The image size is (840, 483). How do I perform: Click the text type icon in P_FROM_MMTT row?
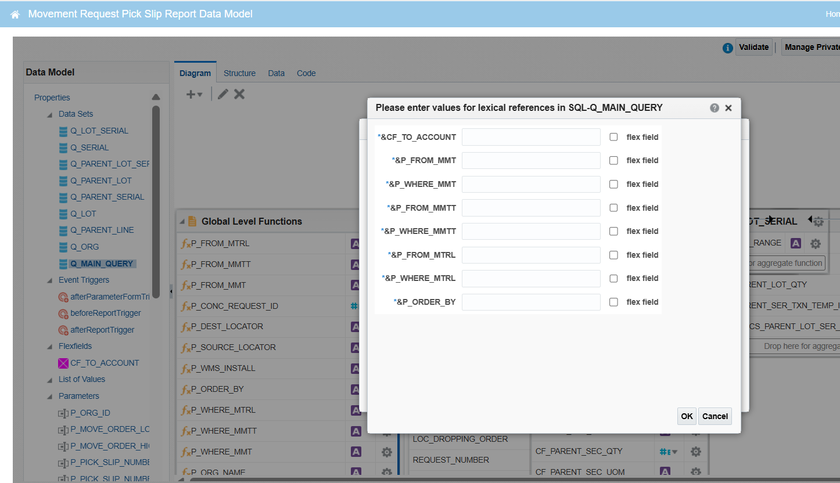pyautogui.click(x=356, y=265)
